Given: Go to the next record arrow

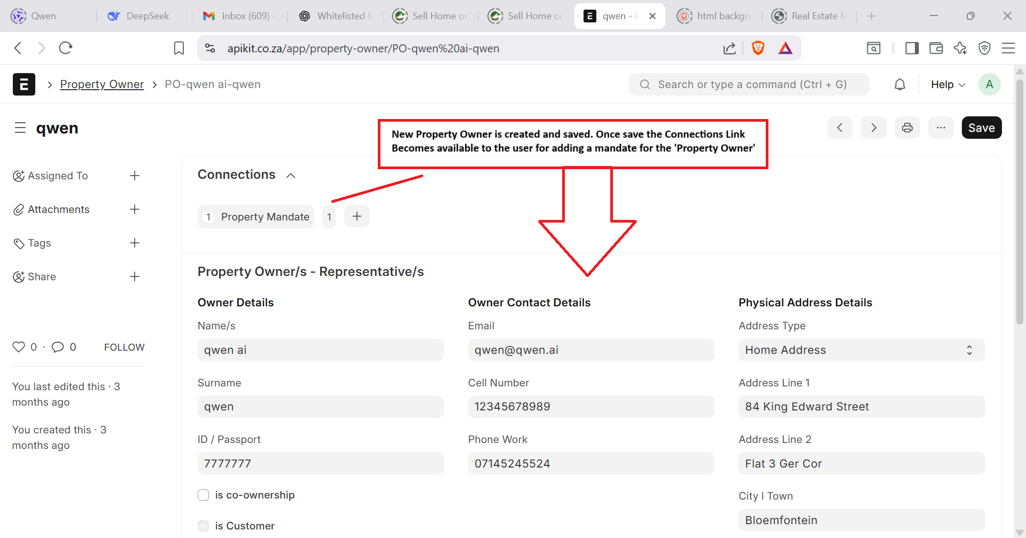Looking at the screenshot, I should tap(874, 128).
